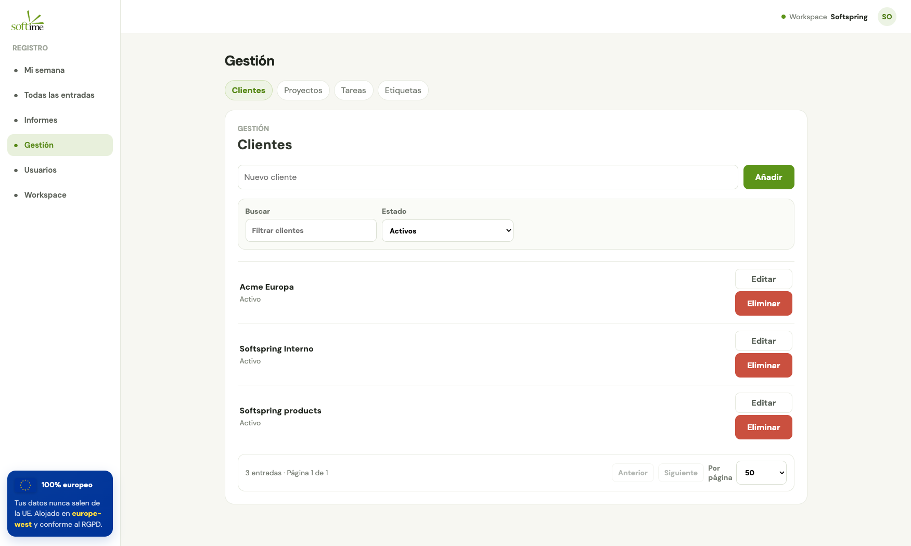Click the Añadir button

[x=769, y=177]
